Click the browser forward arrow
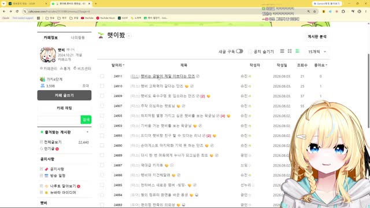This screenshot has height=208, width=370. click(10, 11)
